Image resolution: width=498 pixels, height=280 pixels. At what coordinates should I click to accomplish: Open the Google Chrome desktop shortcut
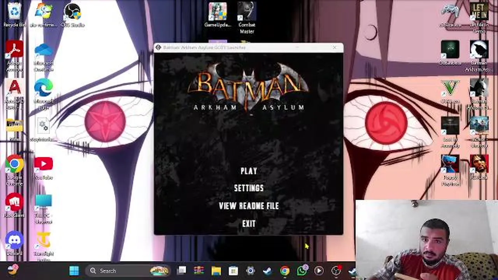pyautogui.click(x=14, y=171)
